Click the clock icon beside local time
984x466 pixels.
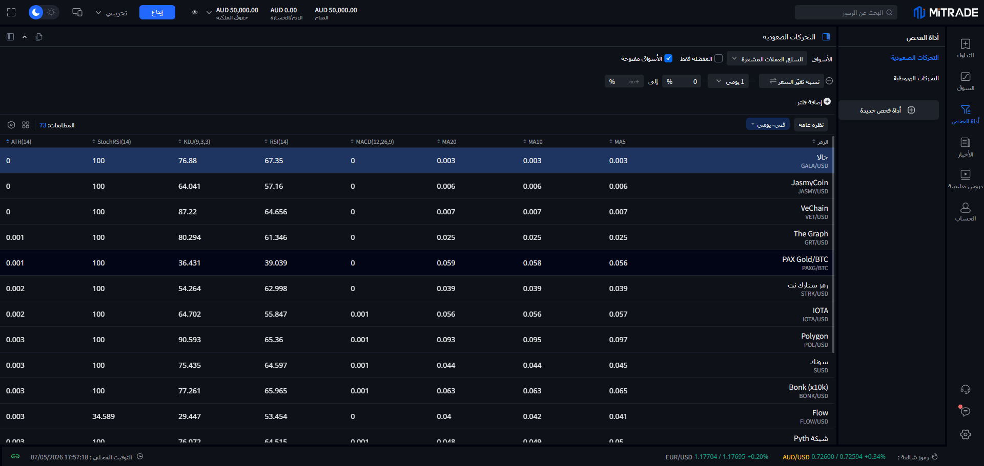(x=140, y=456)
